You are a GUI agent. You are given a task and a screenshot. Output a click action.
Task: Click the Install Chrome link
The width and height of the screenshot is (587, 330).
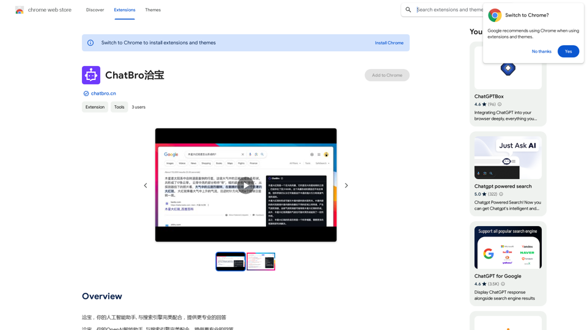tap(389, 43)
